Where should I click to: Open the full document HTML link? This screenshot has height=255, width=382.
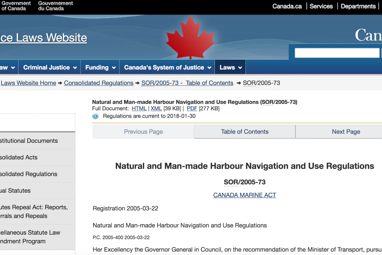(139, 109)
